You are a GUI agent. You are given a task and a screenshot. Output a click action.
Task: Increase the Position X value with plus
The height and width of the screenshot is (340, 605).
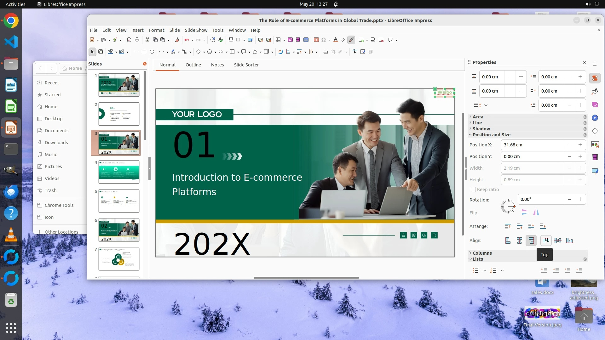pyautogui.click(x=580, y=145)
